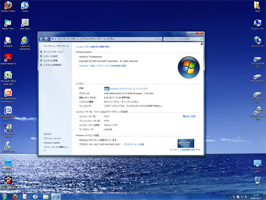This screenshot has height=200, width=266.
Task: Select the HDD BACKUP drive icon
Action: click(257, 97)
